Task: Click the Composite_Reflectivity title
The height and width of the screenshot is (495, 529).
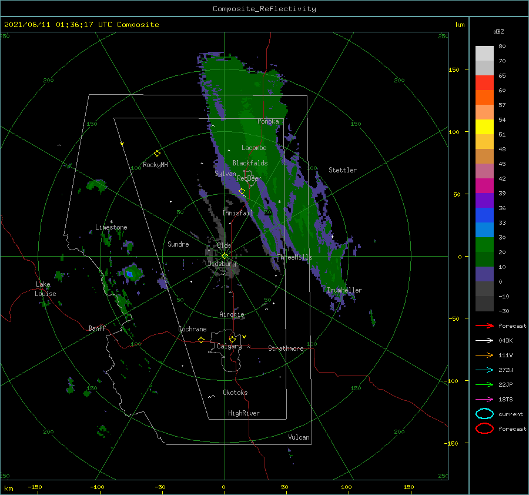Action: [264, 9]
